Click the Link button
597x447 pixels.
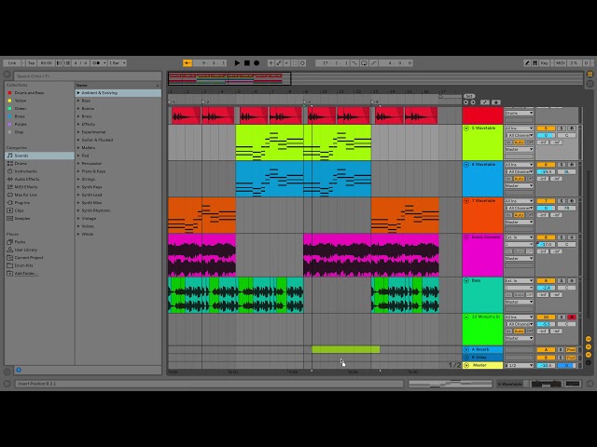tap(12, 63)
